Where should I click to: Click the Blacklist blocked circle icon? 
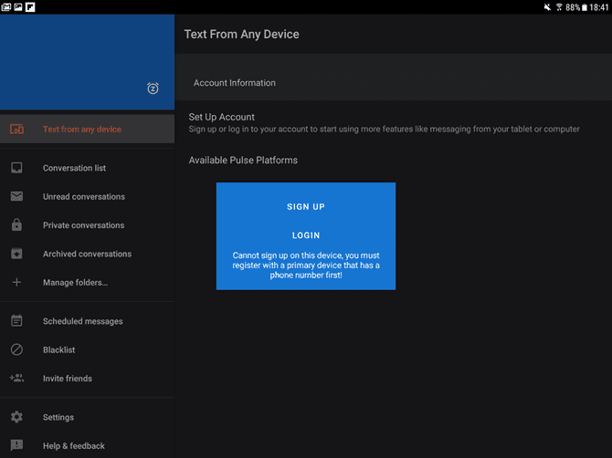coord(16,349)
